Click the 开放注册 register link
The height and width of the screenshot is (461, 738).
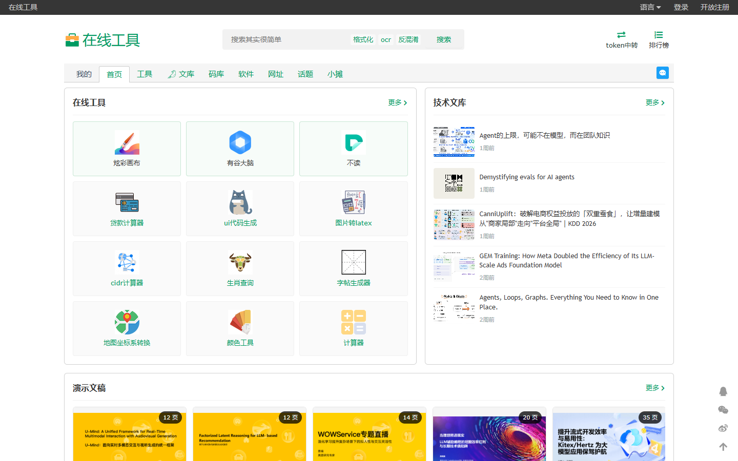[715, 7]
